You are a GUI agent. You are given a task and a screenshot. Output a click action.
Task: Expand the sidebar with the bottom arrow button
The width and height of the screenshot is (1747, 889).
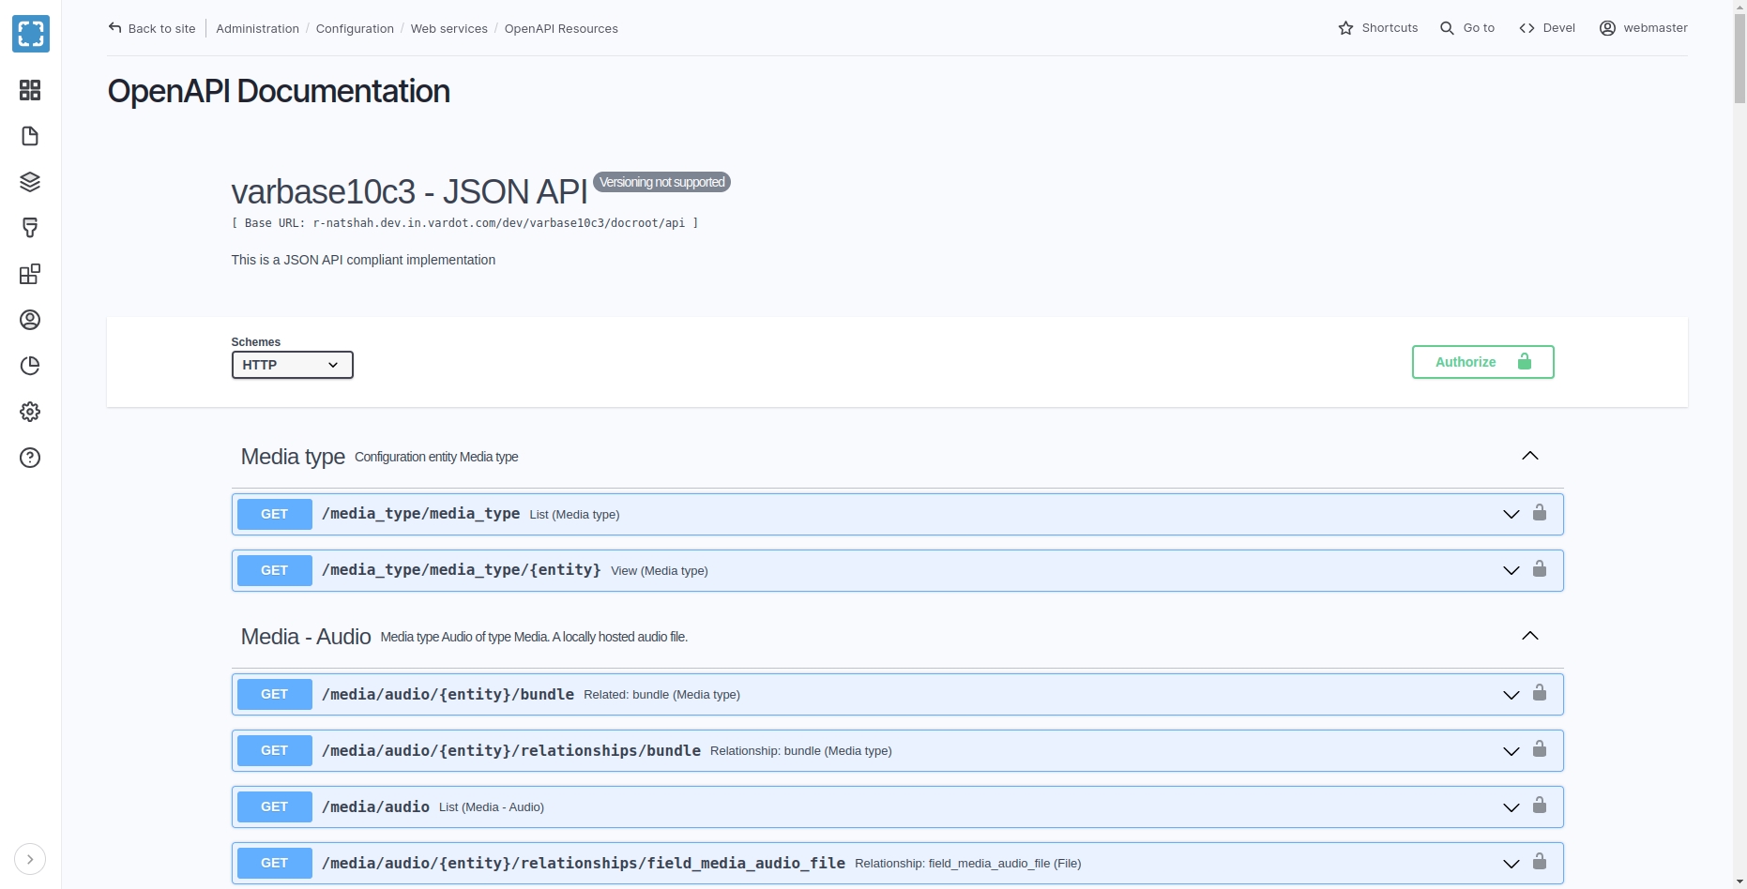pyautogui.click(x=30, y=859)
